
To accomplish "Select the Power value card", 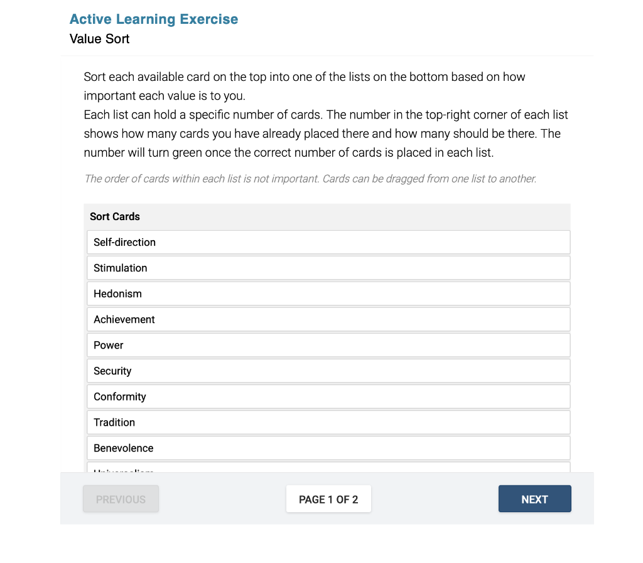I will 328,345.
